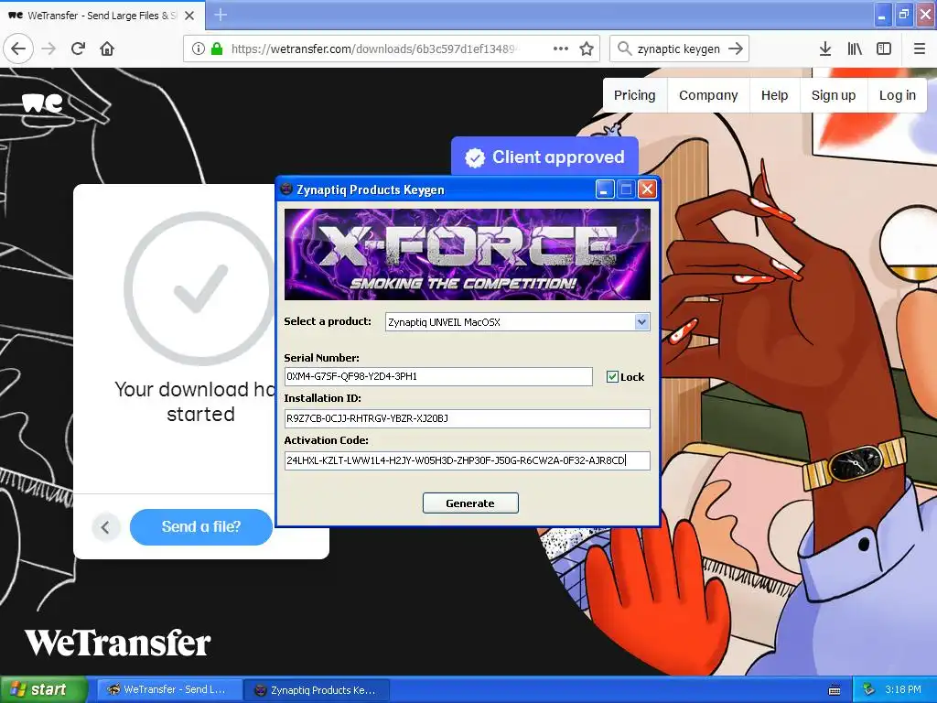The width and height of the screenshot is (937, 703).
Task: Click Log in in the header
Action: pyautogui.click(x=897, y=95)
